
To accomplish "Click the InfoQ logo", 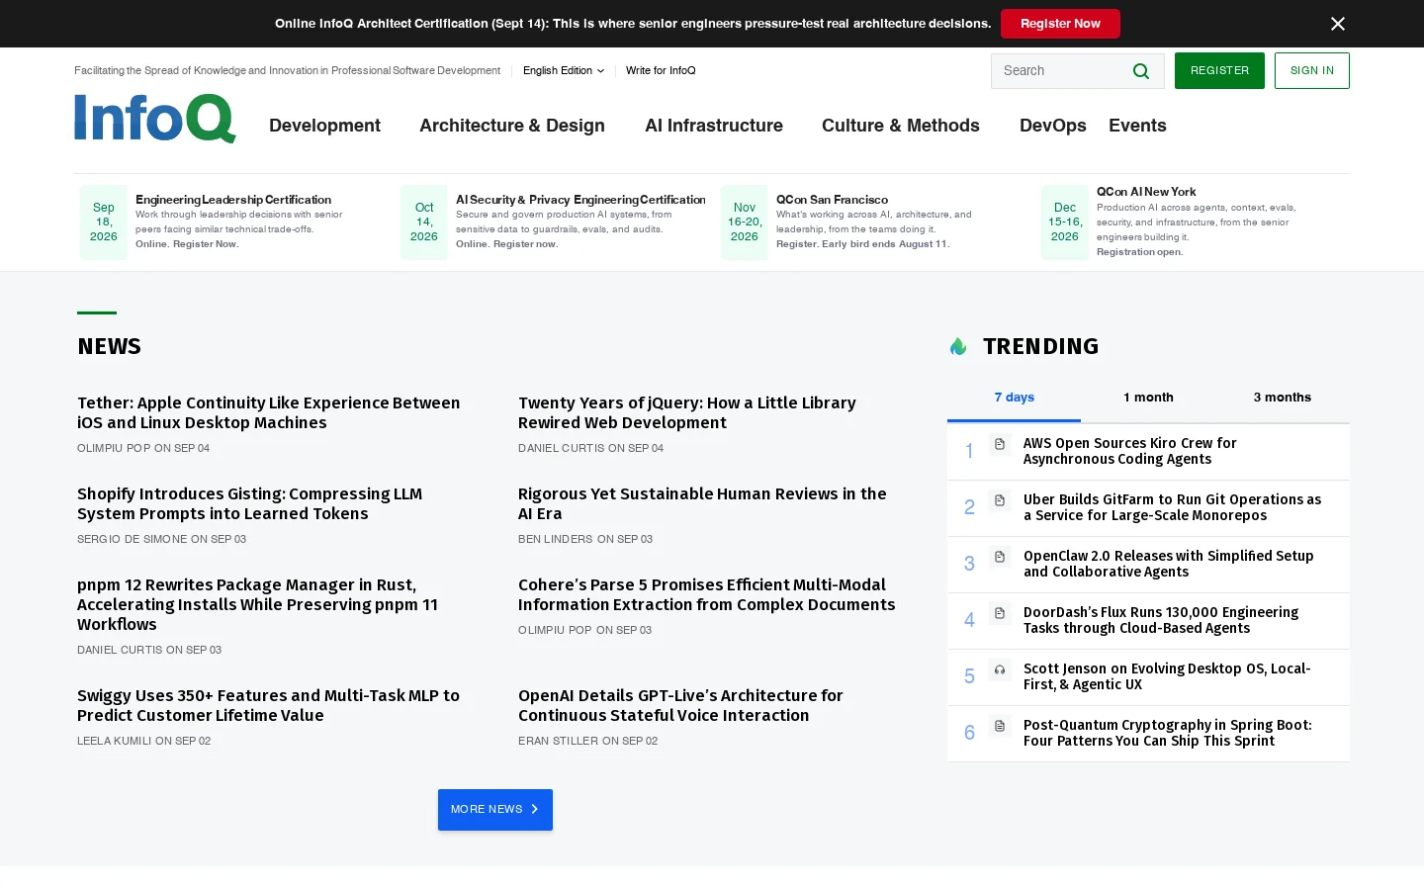I will [155, 119].
